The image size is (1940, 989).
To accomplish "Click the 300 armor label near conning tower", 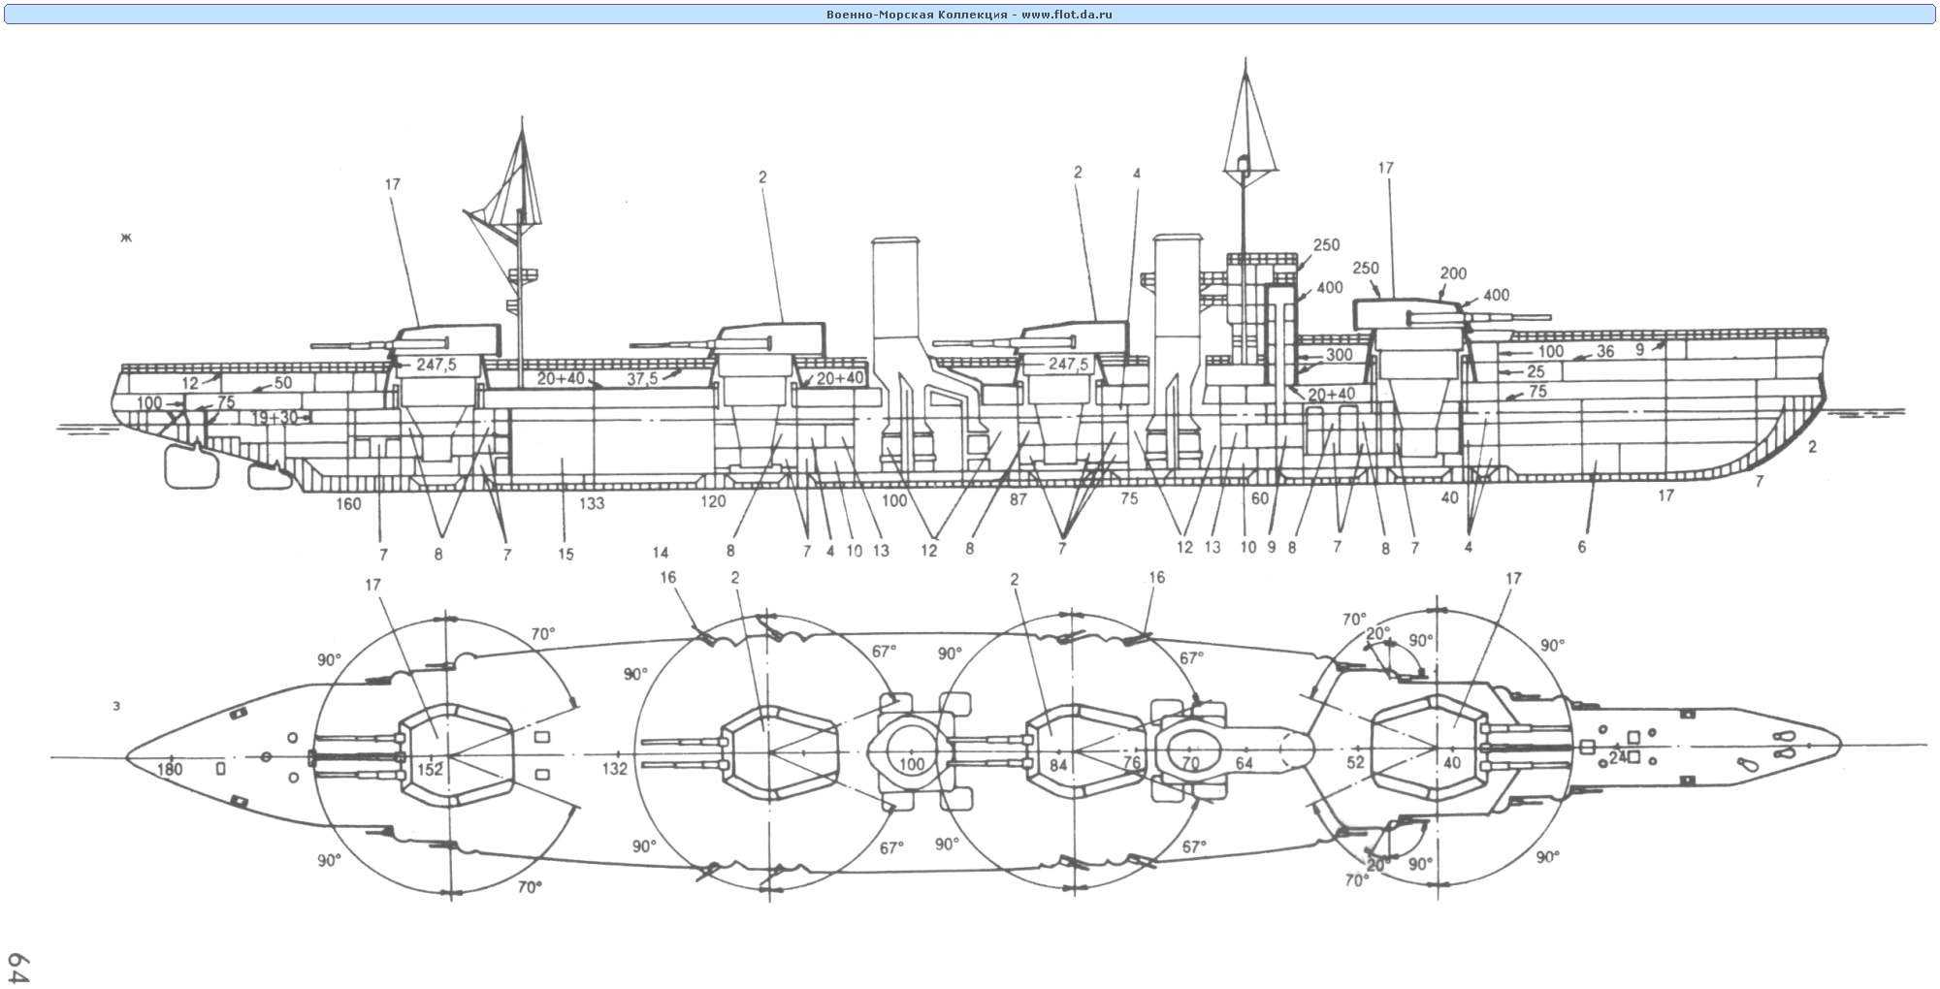I will (1339, 355).
